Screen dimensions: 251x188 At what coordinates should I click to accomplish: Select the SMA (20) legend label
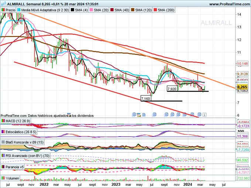(x=101, y=10)
